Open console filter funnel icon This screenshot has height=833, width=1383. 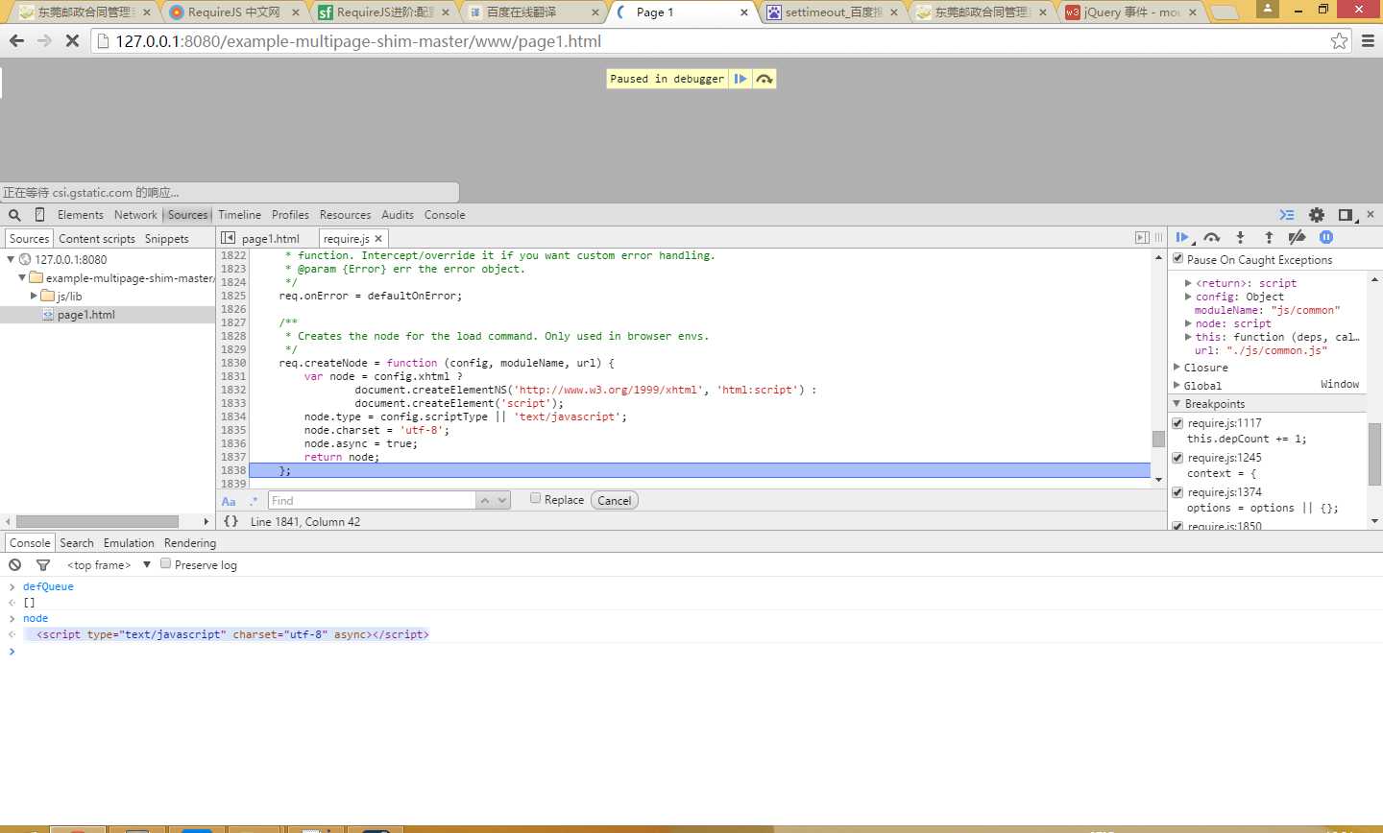coord(43,565)
